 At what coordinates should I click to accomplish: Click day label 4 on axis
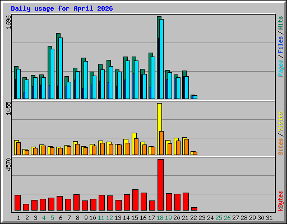[44, 218]
